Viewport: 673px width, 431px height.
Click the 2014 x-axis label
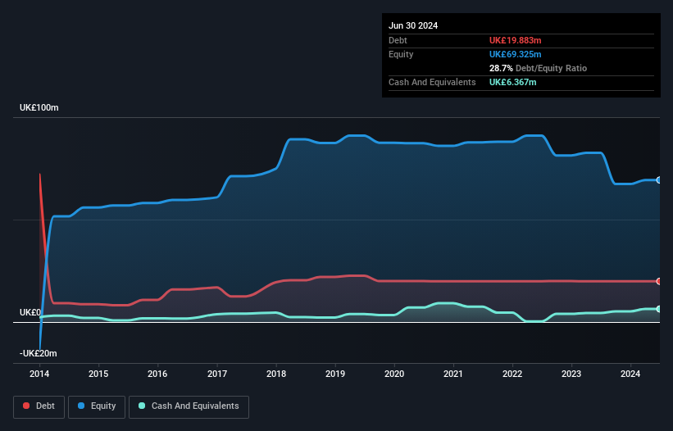[x=39, y=374]
